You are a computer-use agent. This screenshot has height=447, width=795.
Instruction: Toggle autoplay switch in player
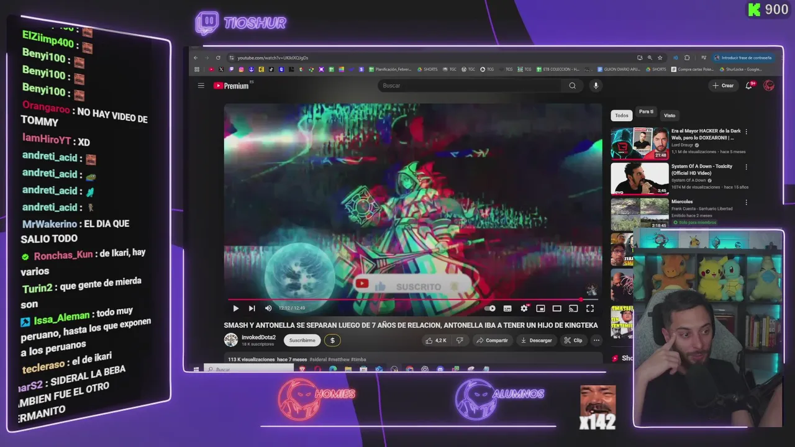point(491,309)
